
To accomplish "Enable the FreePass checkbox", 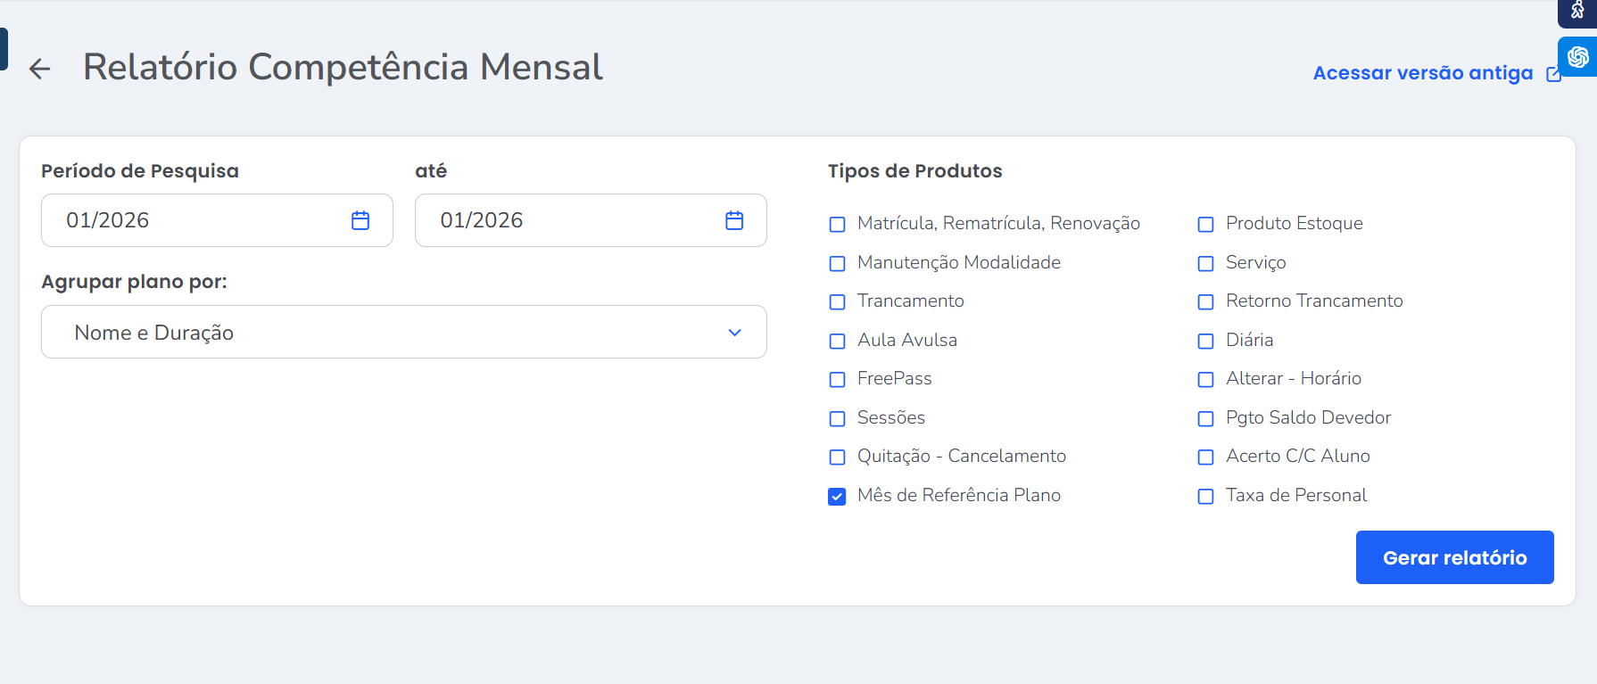I will 837,380.
